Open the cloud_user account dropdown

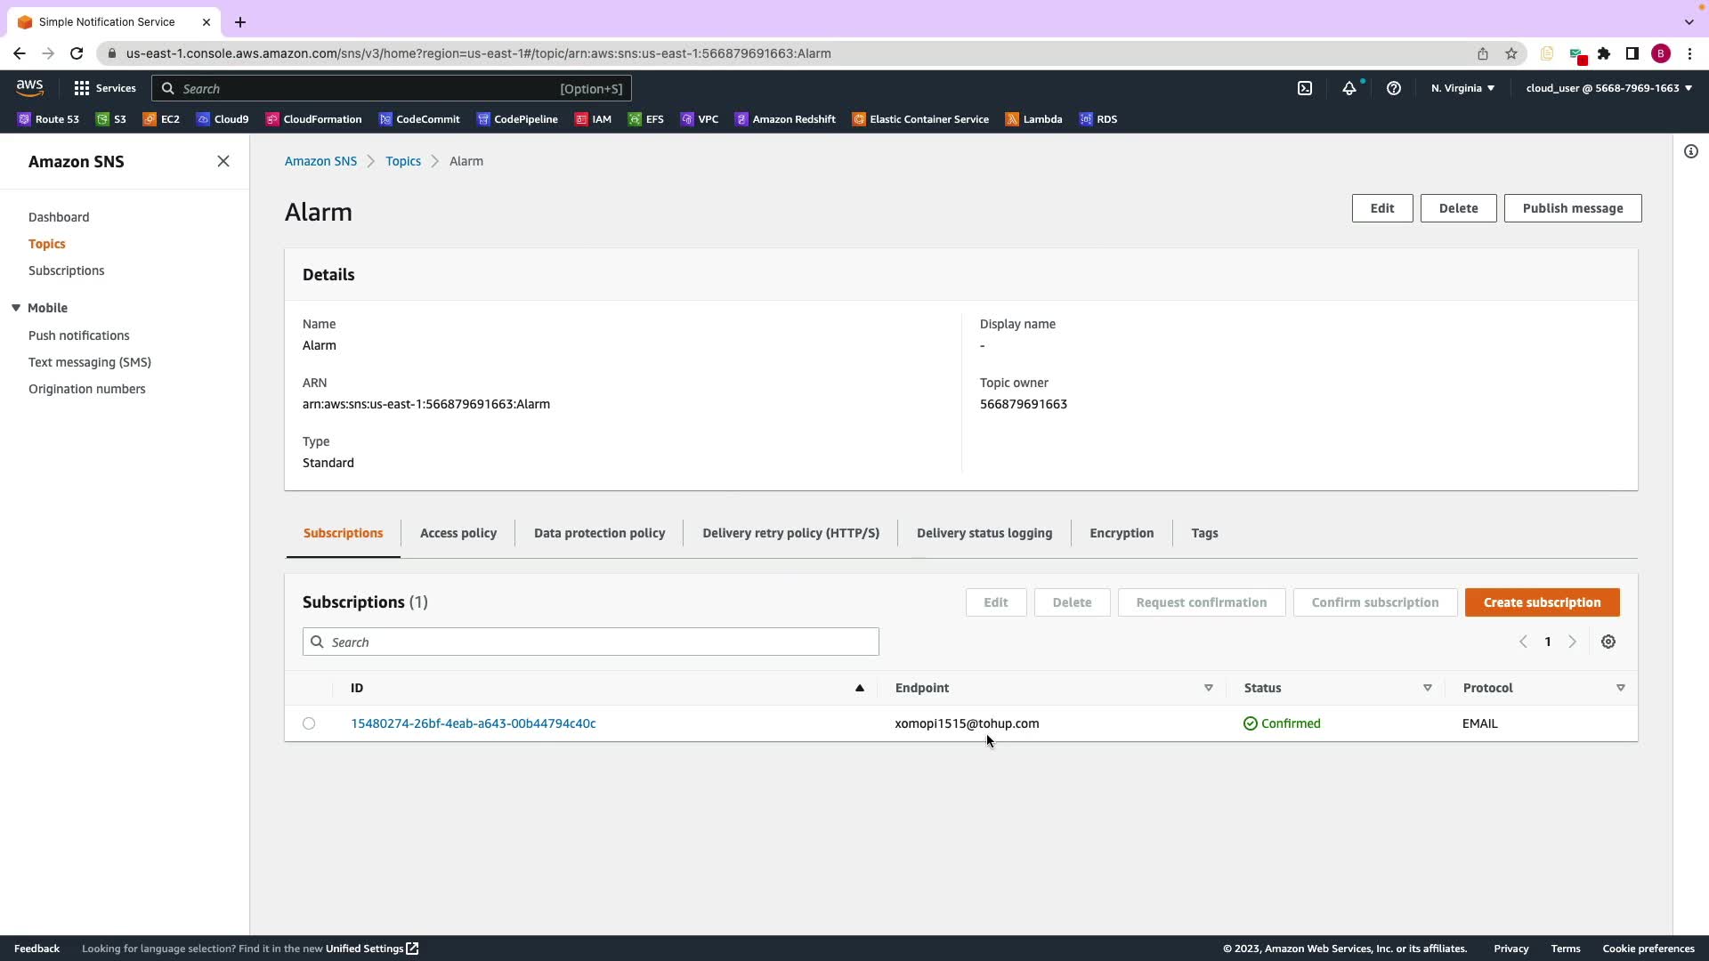tap(1608, 88)
